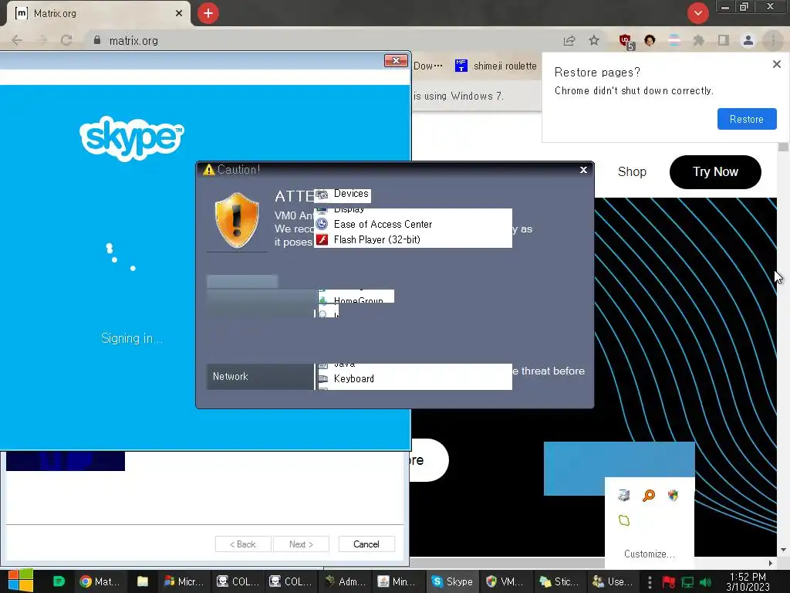This screenshot has width=790, height=593.
Task: Click the magnifier tray overflow icon
Action: point(648,495)
